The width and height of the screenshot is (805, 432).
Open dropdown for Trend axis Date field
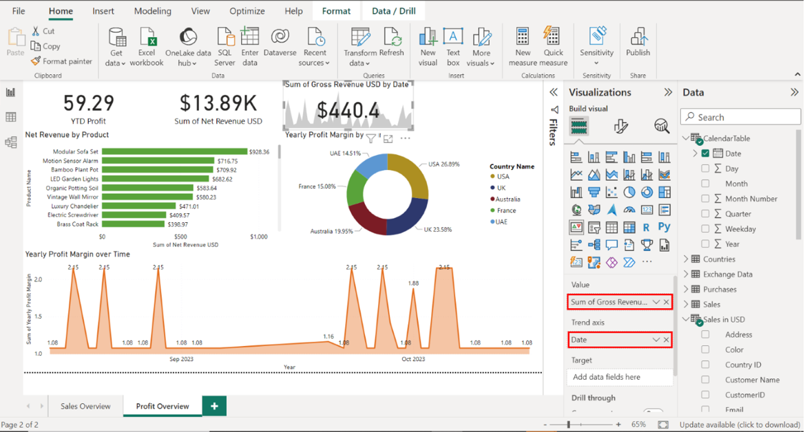656,340
